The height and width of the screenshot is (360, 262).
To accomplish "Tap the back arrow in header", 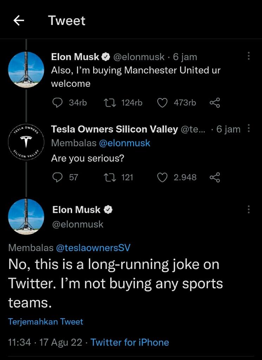I will 19,21.
